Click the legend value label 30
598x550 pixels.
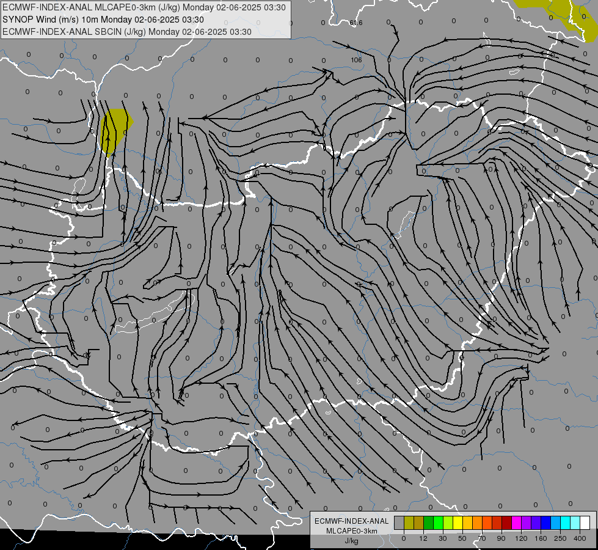(x=443, y=538)
